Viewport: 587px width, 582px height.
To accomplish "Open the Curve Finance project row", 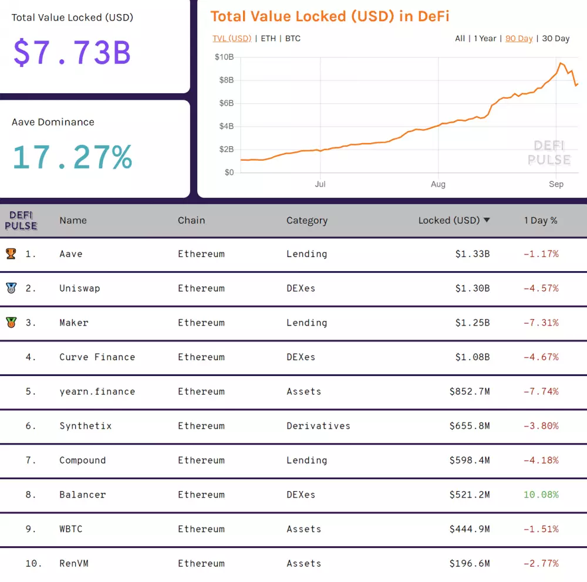I will 97,357.
